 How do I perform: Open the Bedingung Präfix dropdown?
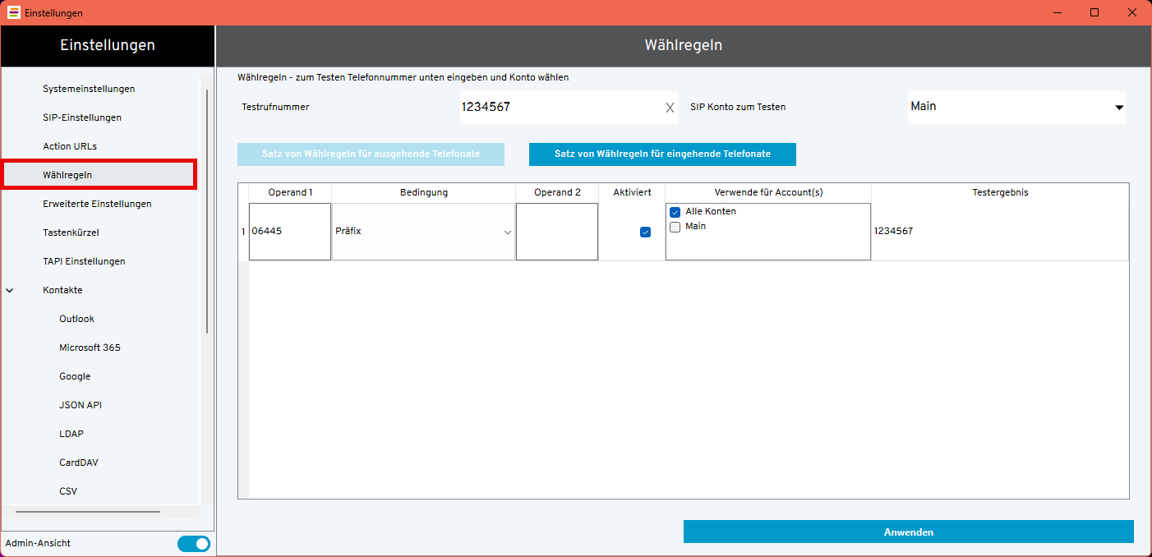pos(507,232)
